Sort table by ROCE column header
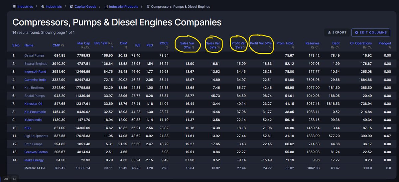This screenshot has height=182, width=399. coord(164,45)
